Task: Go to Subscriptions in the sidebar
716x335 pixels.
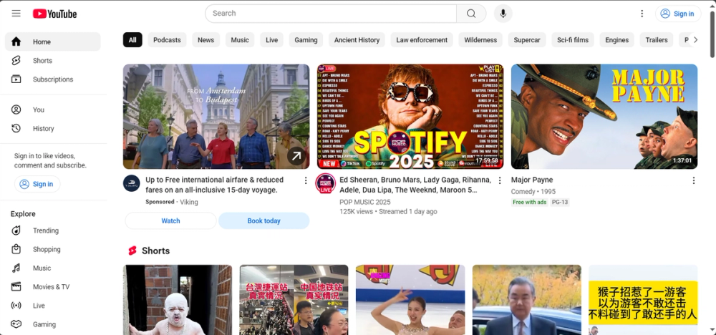Action: point(52,79)
